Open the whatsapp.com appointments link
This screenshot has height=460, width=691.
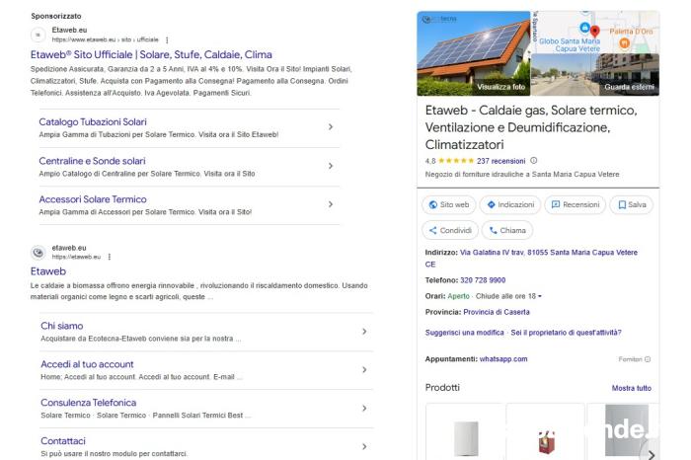tap(503, 359)
